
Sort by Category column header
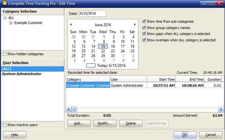tap(88, 79)
